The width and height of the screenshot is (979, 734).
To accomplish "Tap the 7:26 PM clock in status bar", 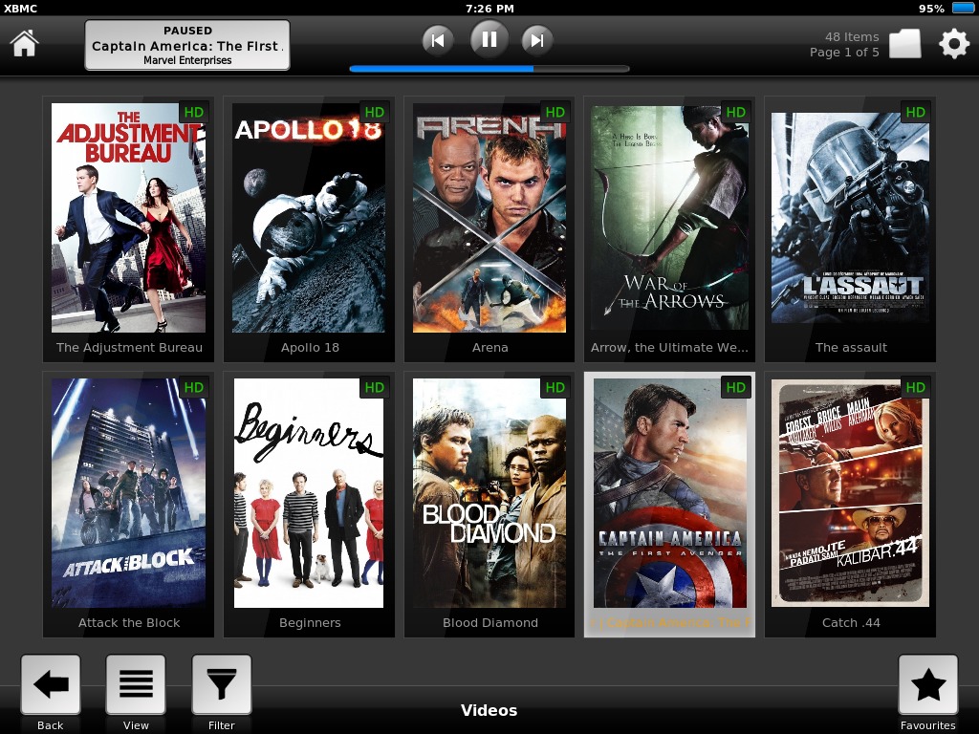I will (489, 8).
